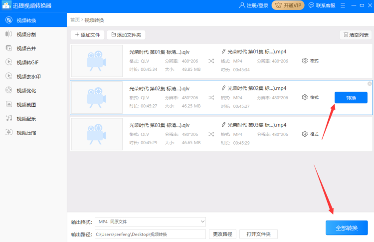
Task: Click the 开通VIP crown button
Action: [288, 5]
